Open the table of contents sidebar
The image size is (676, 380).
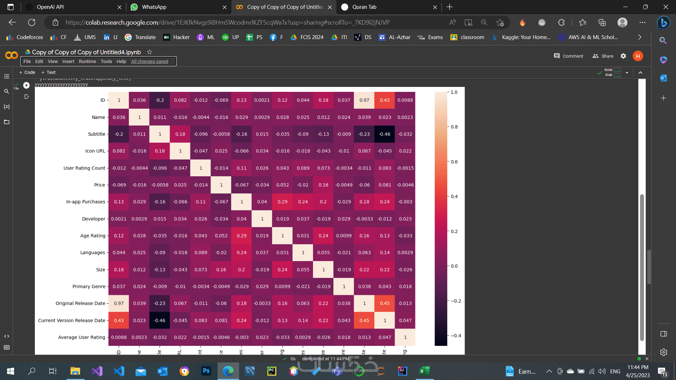tap(6, 76)
